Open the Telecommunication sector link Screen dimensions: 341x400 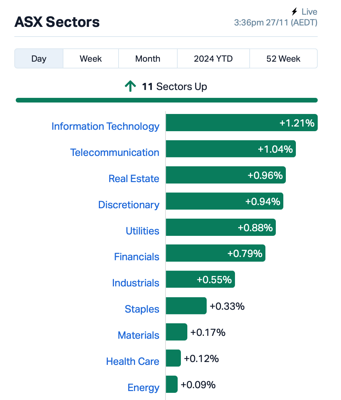pyautogui.click(x=115, y=152)
